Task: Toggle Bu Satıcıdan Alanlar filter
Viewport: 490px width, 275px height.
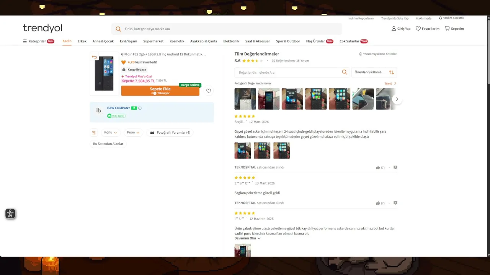Action: tap(108, 144)
